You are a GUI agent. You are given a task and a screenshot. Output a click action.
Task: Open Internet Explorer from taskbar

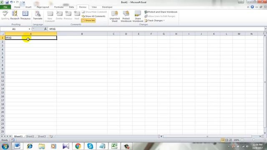30,146
